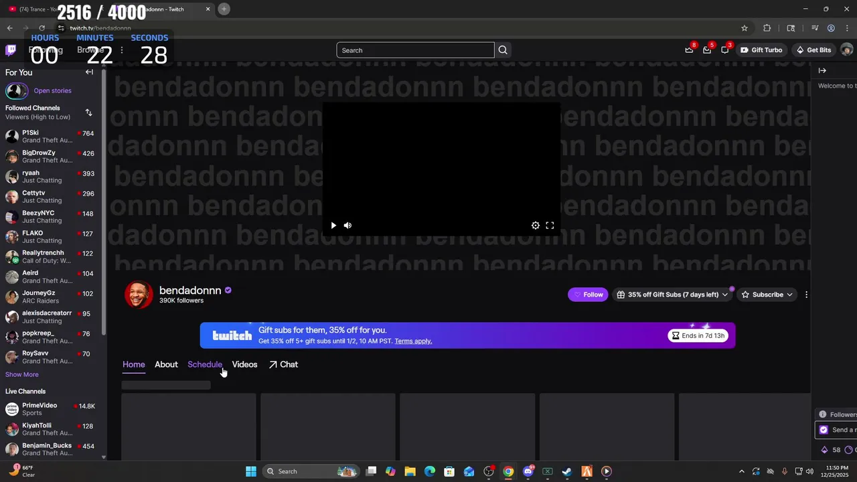Open PrimeVideo Sports live channel
Image resolution: width=857 pixels, height=482 pixels.
(x=51, y=409)
